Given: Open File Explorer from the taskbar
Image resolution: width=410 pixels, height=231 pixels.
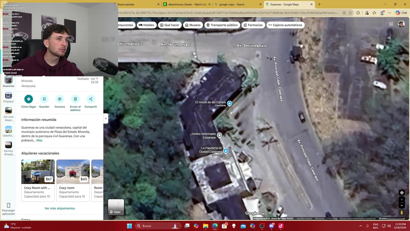Looking at the screenshot, I should 205,226.
